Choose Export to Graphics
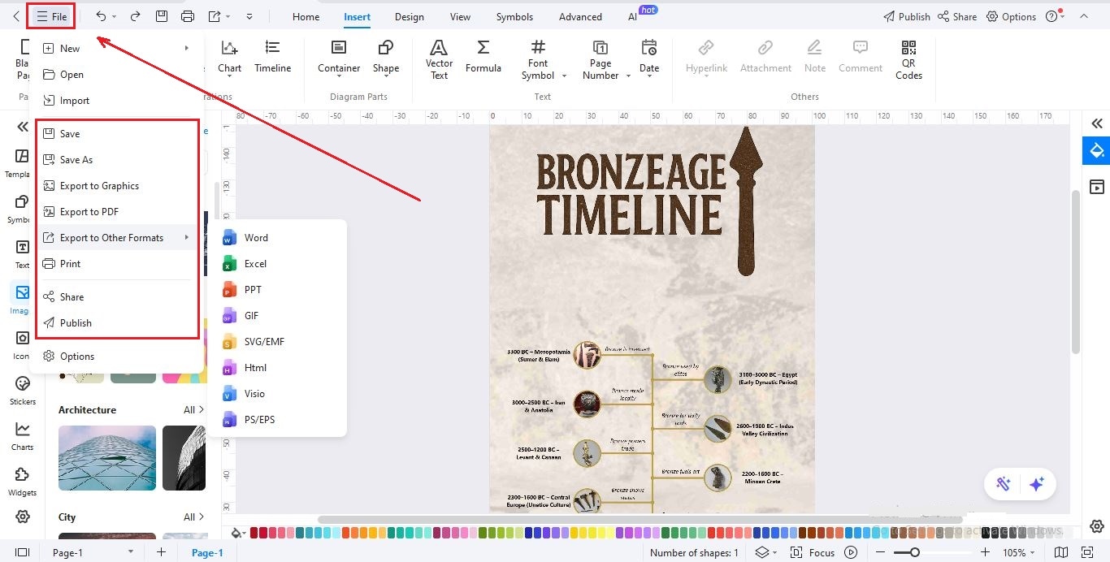 [x=116, y=185]
